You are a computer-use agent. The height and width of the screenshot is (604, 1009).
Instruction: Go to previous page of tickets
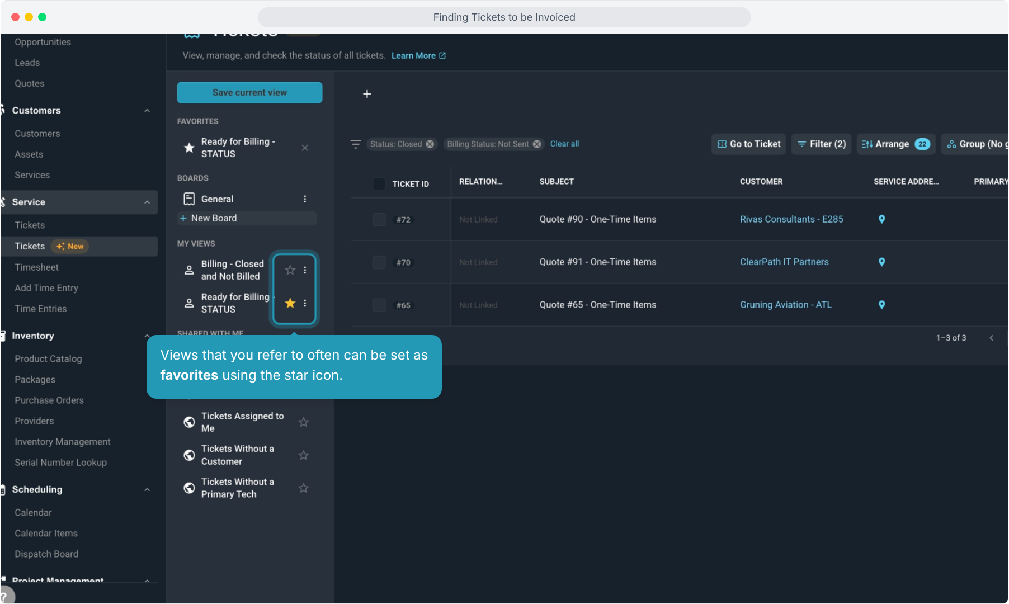pyautogui.click(x=991, y=338)
